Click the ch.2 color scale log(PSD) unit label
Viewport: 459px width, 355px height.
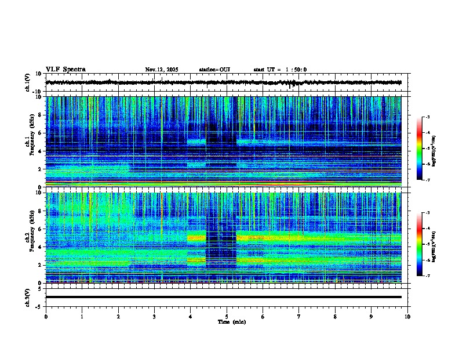pos(434,247)
